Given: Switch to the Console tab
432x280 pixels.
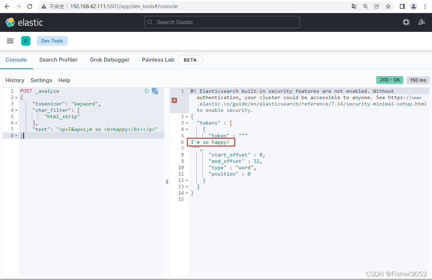Looking at the screenshot, I should pyautogui.click(x=16, y=60).
